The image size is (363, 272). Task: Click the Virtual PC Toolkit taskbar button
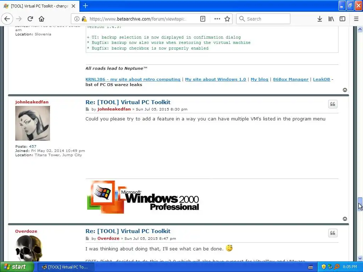[x=66, y=267]
